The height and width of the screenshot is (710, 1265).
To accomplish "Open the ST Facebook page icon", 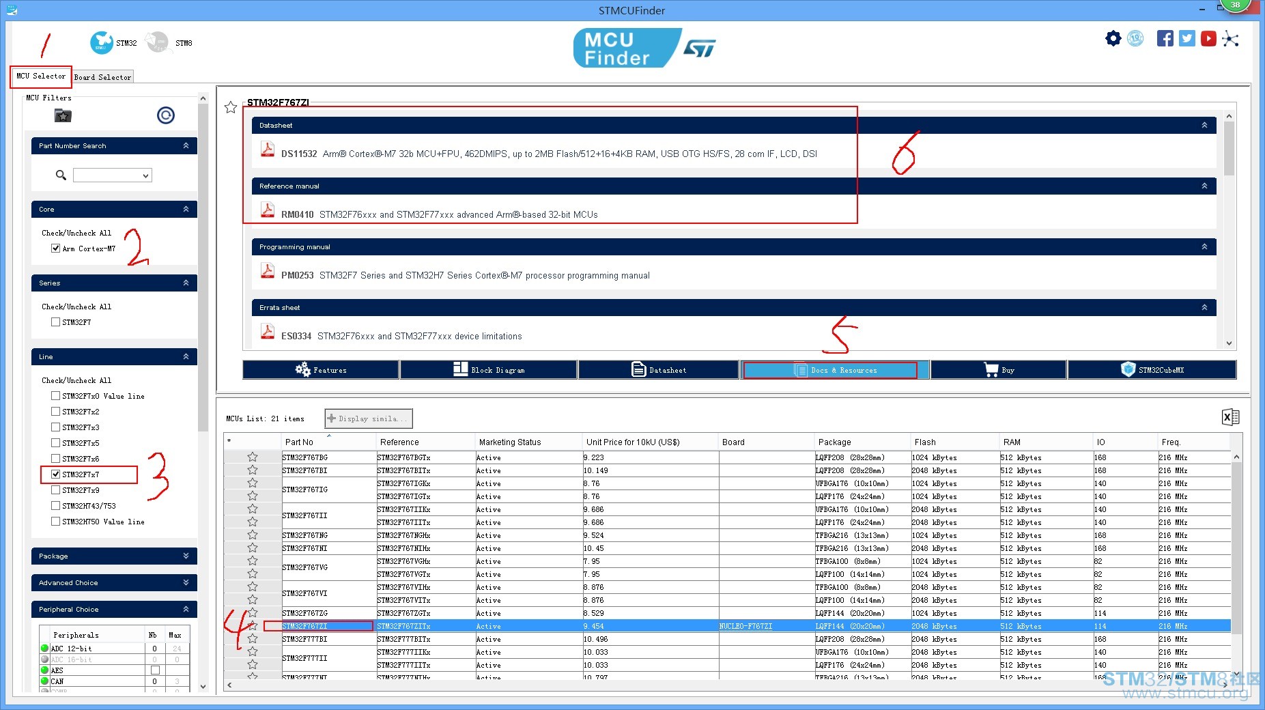I will tap(1165, 38).
